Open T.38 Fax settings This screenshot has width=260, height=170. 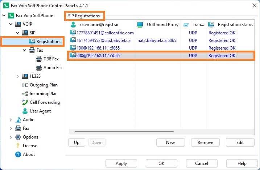click(51, 59)
